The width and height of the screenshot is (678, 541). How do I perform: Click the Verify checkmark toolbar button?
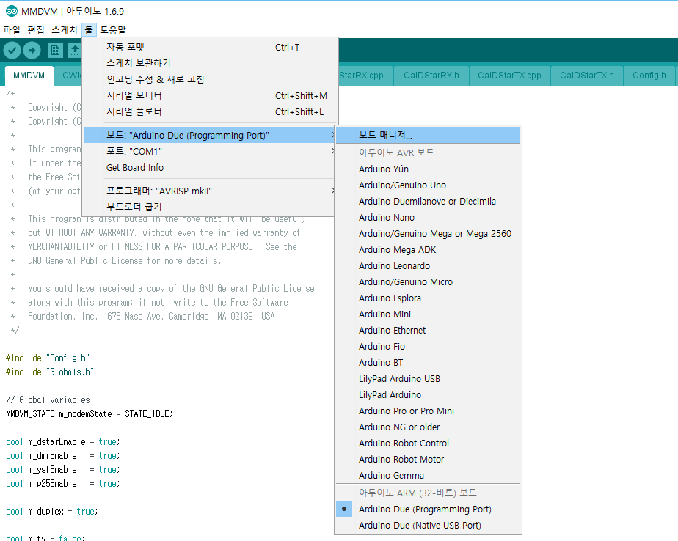12,51
